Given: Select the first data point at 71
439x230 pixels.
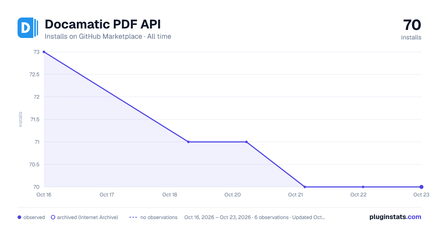Looking at the screenshot, I should pyautogui.click(x=188, y=142).
